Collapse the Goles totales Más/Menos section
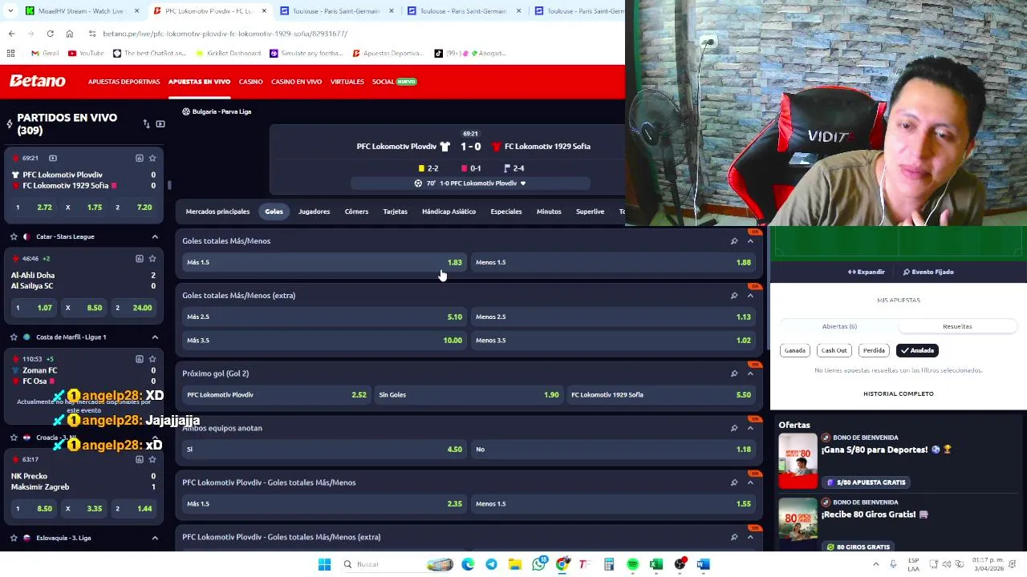Screen dimensions: 1027x577 [750, 241]
